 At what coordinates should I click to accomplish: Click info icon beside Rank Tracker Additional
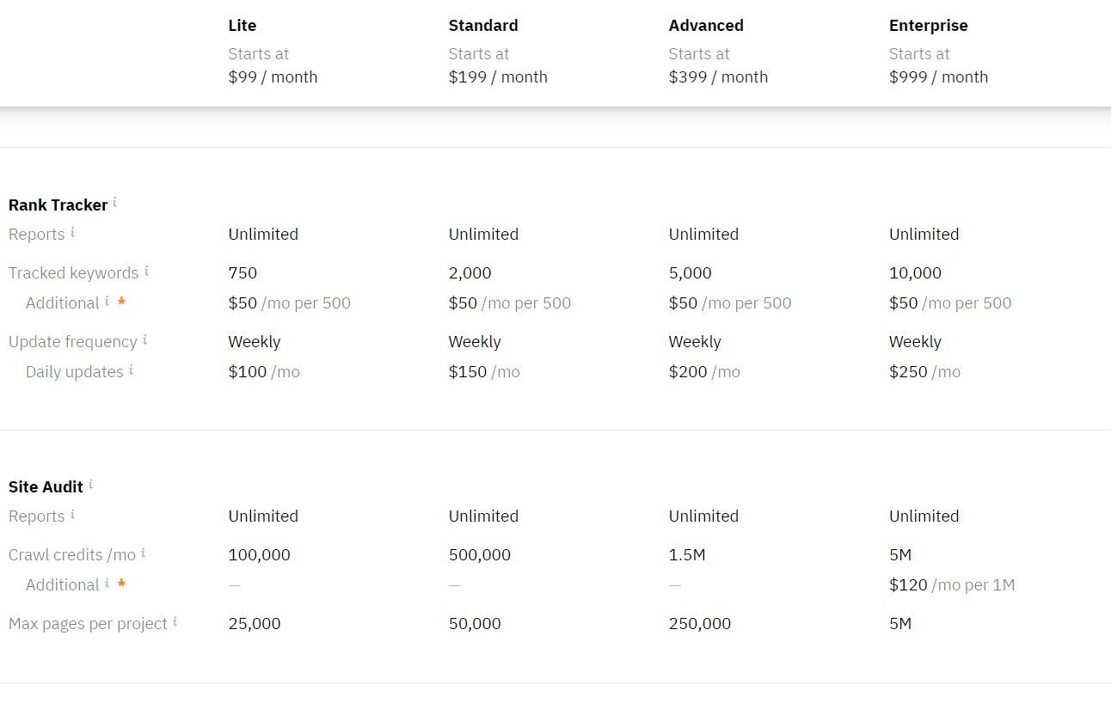tap(107, 301)
